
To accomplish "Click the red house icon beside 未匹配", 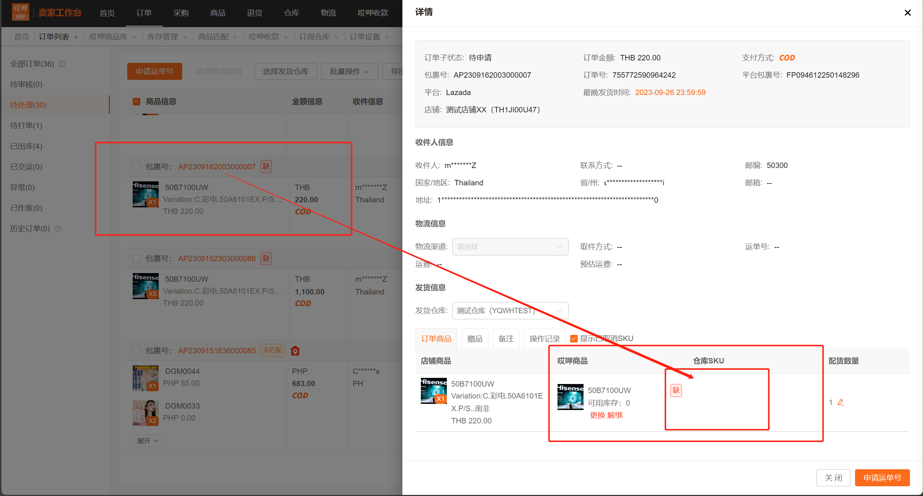I will (x=295, y=350).
